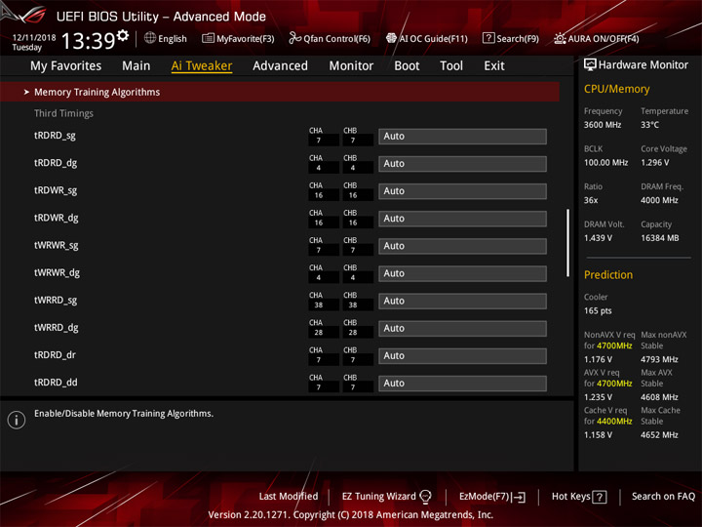Screen dimensions: 702x527
Task: Open the Tool tab
Action: click(451, 66)
